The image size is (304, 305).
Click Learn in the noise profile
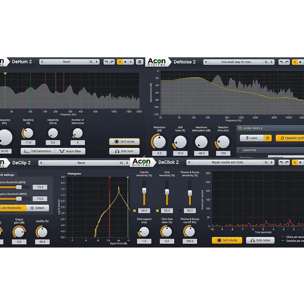[252, 138]
